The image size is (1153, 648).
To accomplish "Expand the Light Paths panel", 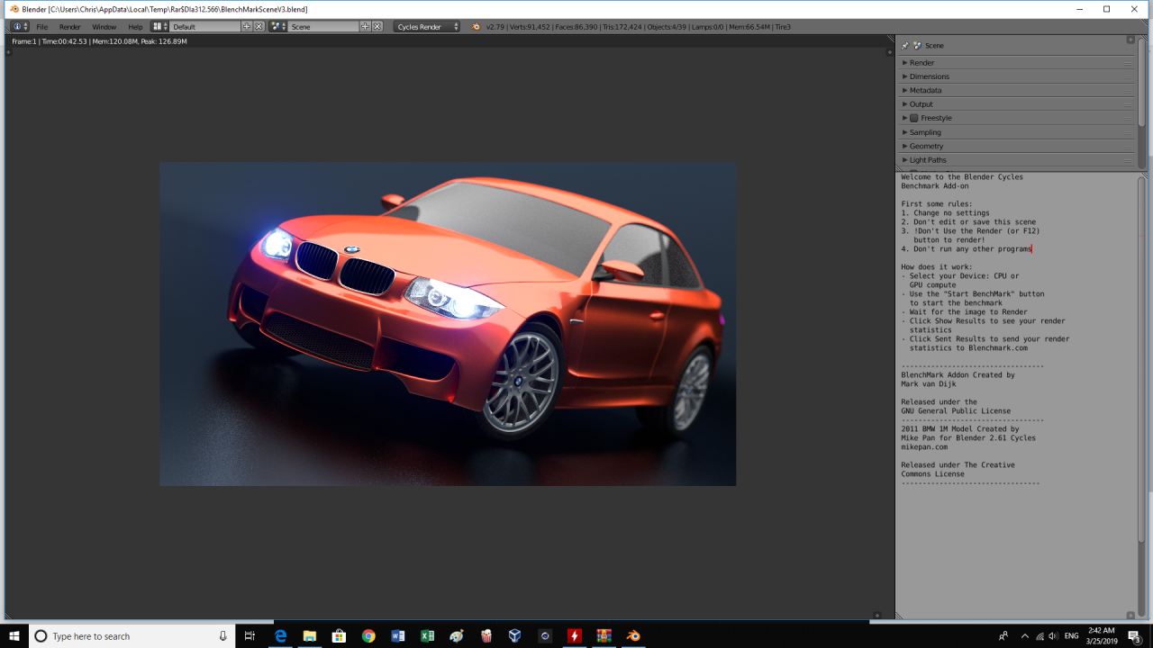I will pyautogui.click(x=928, y=160).
